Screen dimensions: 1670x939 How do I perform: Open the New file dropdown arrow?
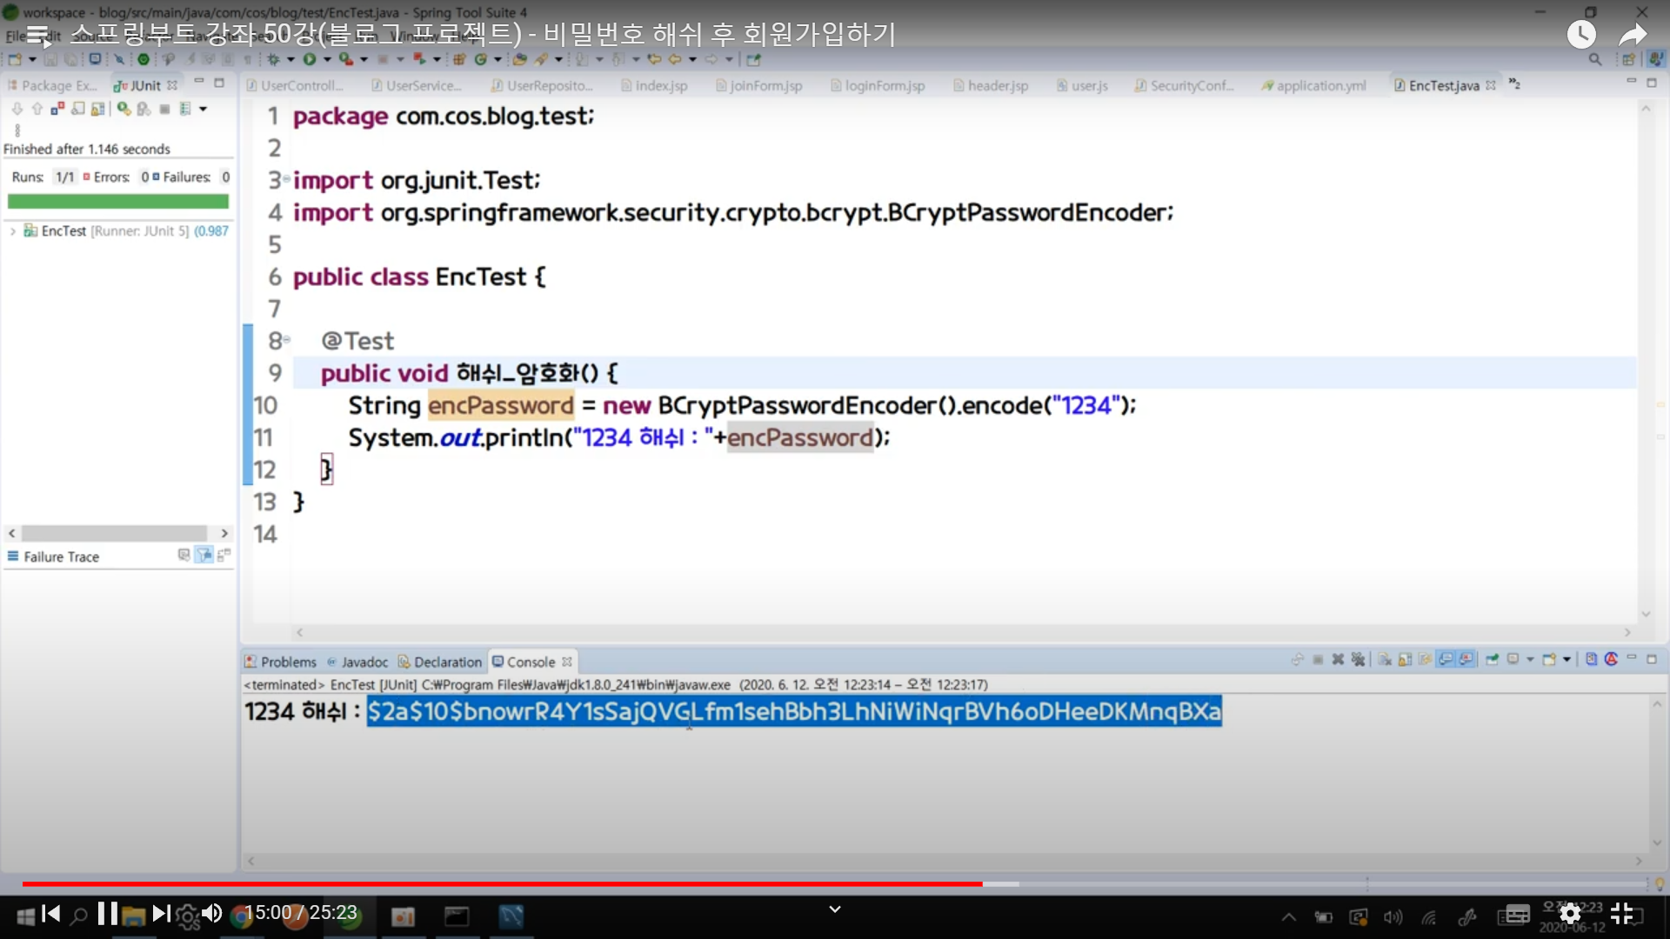pos(32,59)
